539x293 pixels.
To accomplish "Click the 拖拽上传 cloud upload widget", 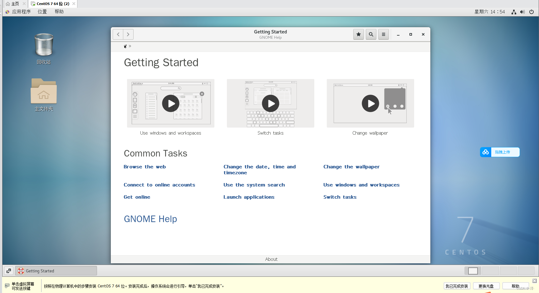I will 500,152.
